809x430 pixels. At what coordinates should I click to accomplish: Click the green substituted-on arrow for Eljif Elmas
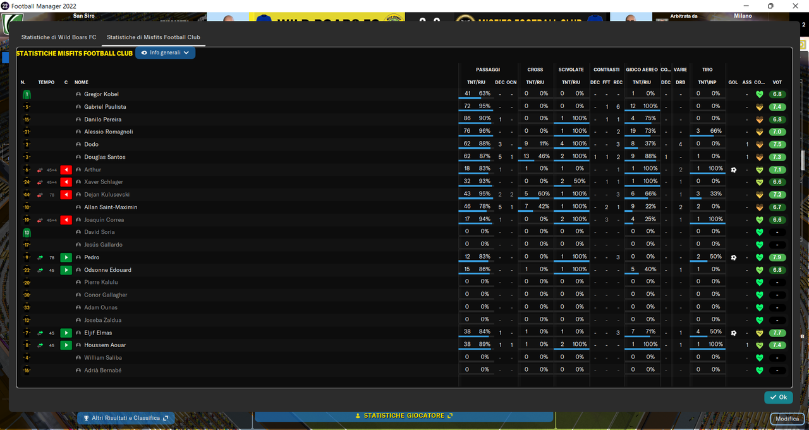(x=66, y=333)
